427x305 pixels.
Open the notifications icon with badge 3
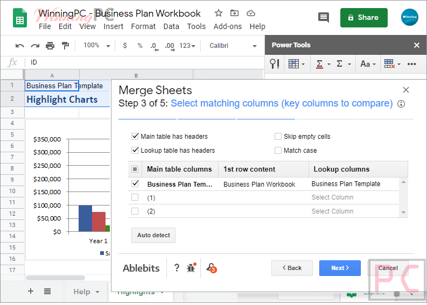(212, 268)
